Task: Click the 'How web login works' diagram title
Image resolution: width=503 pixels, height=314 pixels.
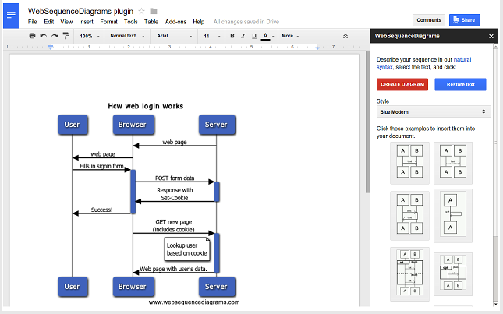Action: (x=145, y=106)
